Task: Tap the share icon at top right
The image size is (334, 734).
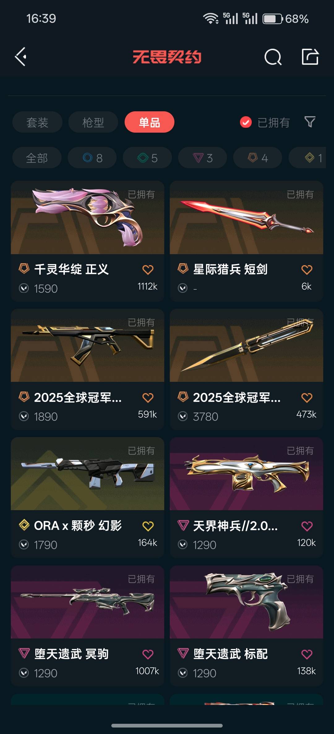Action: pos(310,57)
